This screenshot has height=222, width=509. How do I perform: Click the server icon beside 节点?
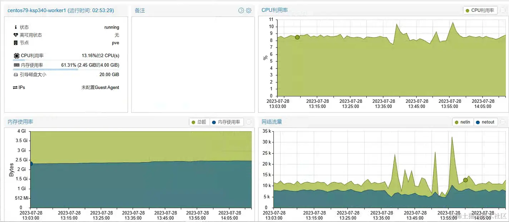[x=15, y=43]
